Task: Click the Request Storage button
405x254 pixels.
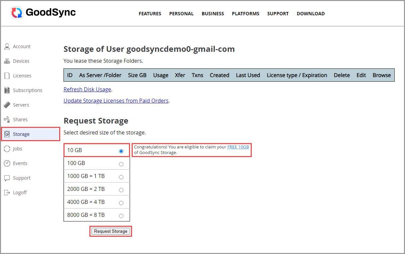Action: (111, 231)
